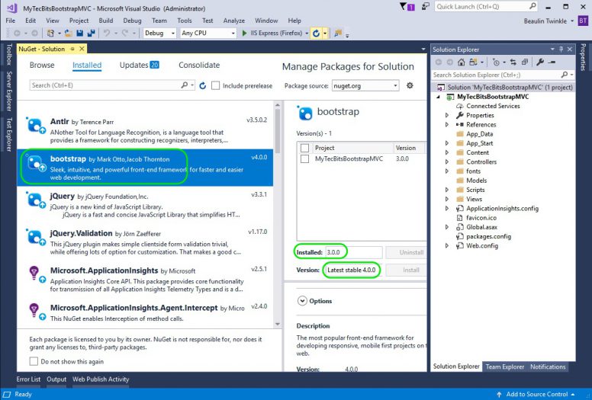
Task: Expand the Controllers folder in Solution Explorer
Action: pyautogui.click(x=447, y=162)
